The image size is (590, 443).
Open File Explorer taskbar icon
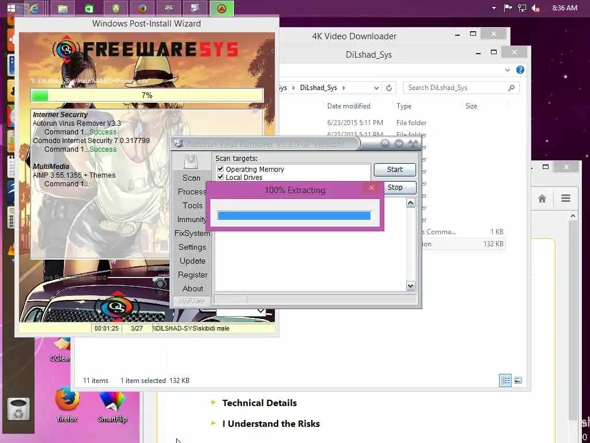point(62,8)
